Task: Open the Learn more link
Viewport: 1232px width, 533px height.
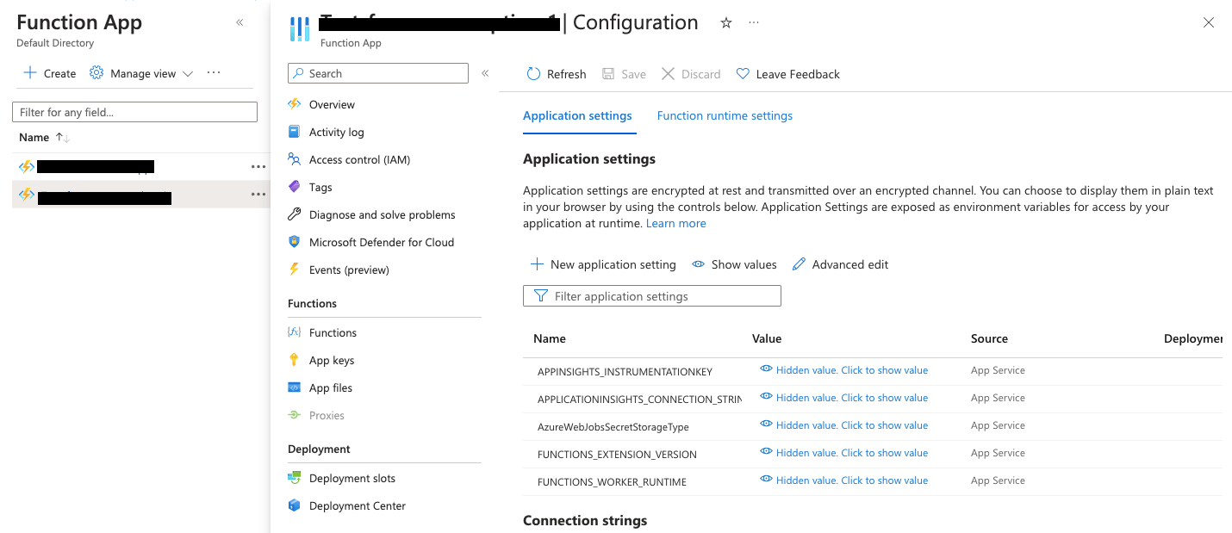Action: (x=675, y=223)
